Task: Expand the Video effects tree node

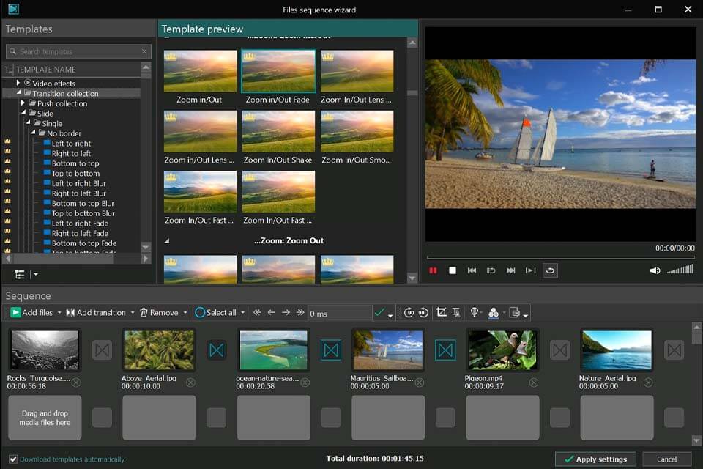Action: tap(18, 83)
